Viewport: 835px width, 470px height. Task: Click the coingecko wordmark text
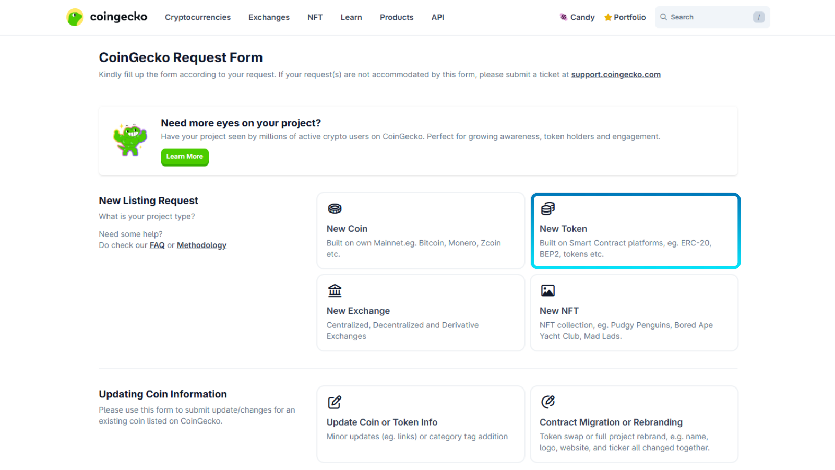[118, 17]
